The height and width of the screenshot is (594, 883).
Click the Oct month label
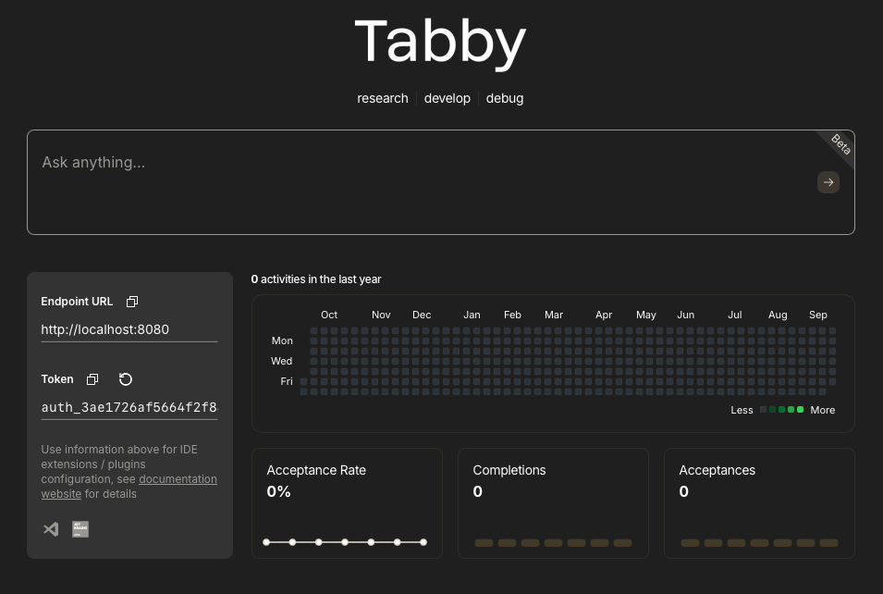click(x=329, y=315)
